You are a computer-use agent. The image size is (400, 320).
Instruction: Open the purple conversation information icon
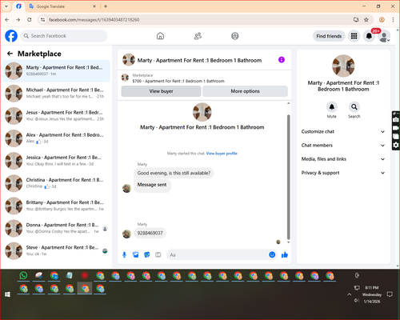tap(282, 60)
